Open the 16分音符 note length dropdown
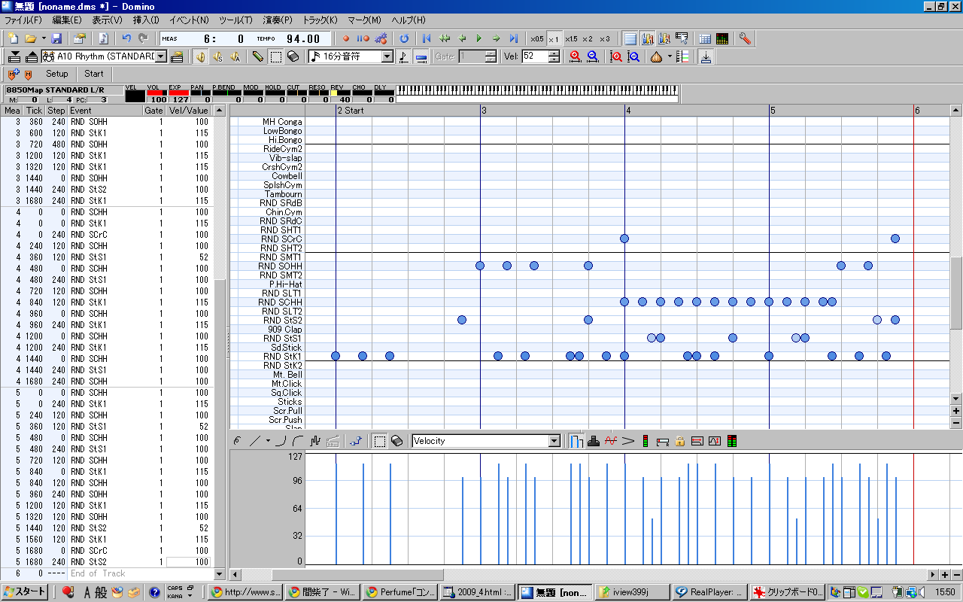Image resolution: width=963 pixels, height=602 pixels. point(387,56)
